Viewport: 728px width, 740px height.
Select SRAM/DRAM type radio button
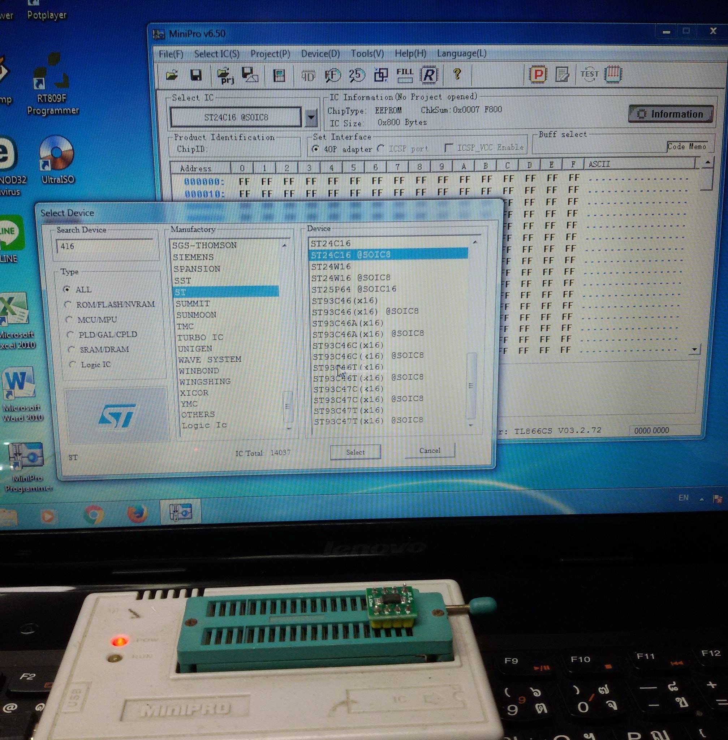pyautogui.click(x=71, y=349)
